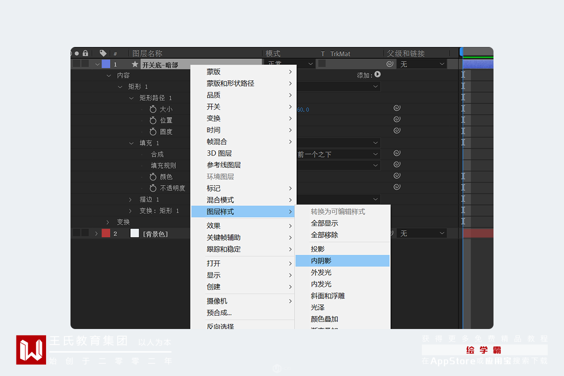Toggle solo switch for layer 开关底-暗部
564x376 pixels.
(77, 63)
